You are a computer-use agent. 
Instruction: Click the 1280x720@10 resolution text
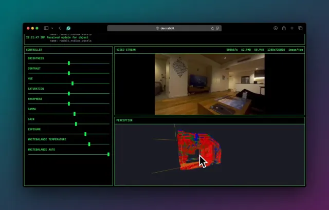[276, 50]
